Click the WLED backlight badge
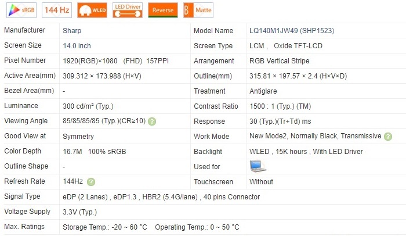This screenshot has width=406, height=236. click(92, 10)
